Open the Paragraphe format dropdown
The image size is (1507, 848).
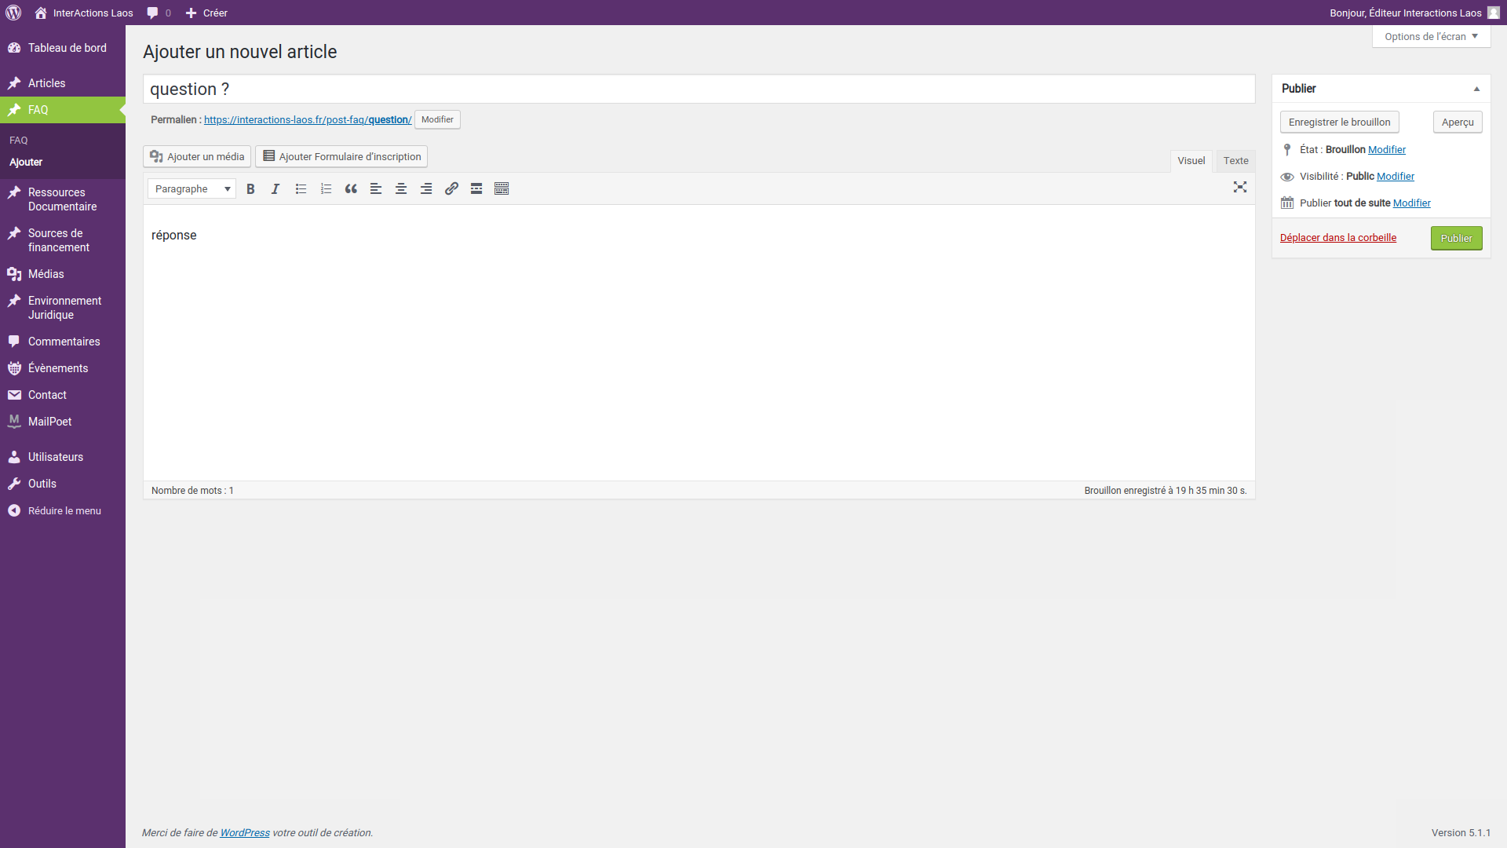point(192,189)
